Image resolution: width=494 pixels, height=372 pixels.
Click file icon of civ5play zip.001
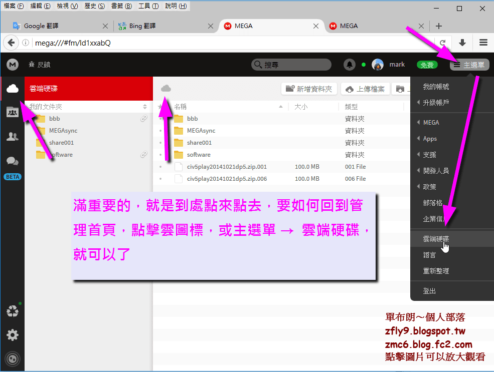tap(179, 167)
